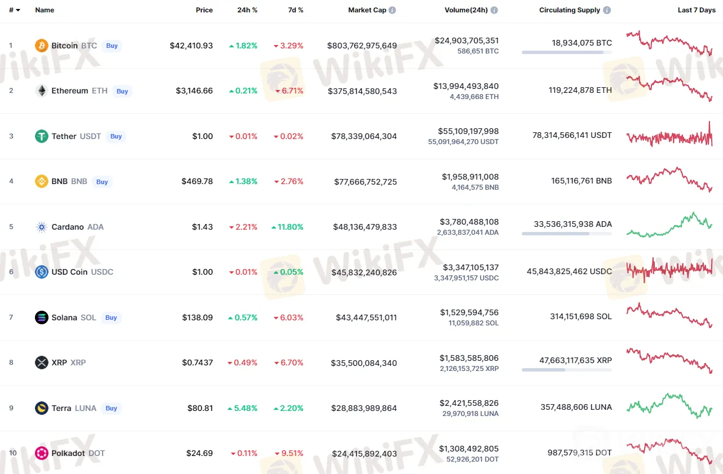Sort by rank using the # arrow

(15, 10)
